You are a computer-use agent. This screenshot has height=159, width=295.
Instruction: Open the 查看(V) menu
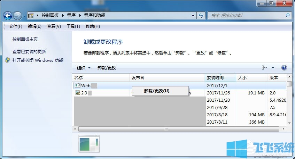click(x=54, y=26)
